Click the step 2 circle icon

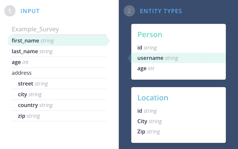click(x=129, y=11)
